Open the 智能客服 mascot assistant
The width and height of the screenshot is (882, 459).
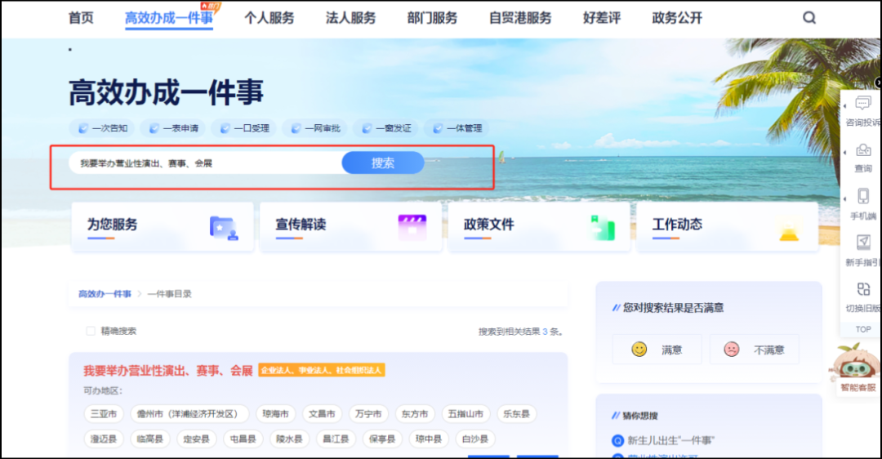click(x=857, y=368)
